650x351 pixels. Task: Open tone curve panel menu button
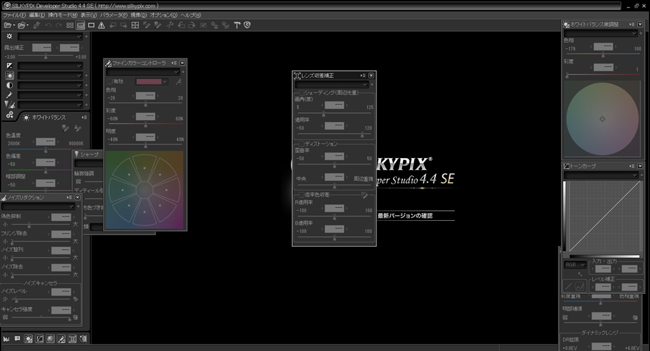(632, 166)
